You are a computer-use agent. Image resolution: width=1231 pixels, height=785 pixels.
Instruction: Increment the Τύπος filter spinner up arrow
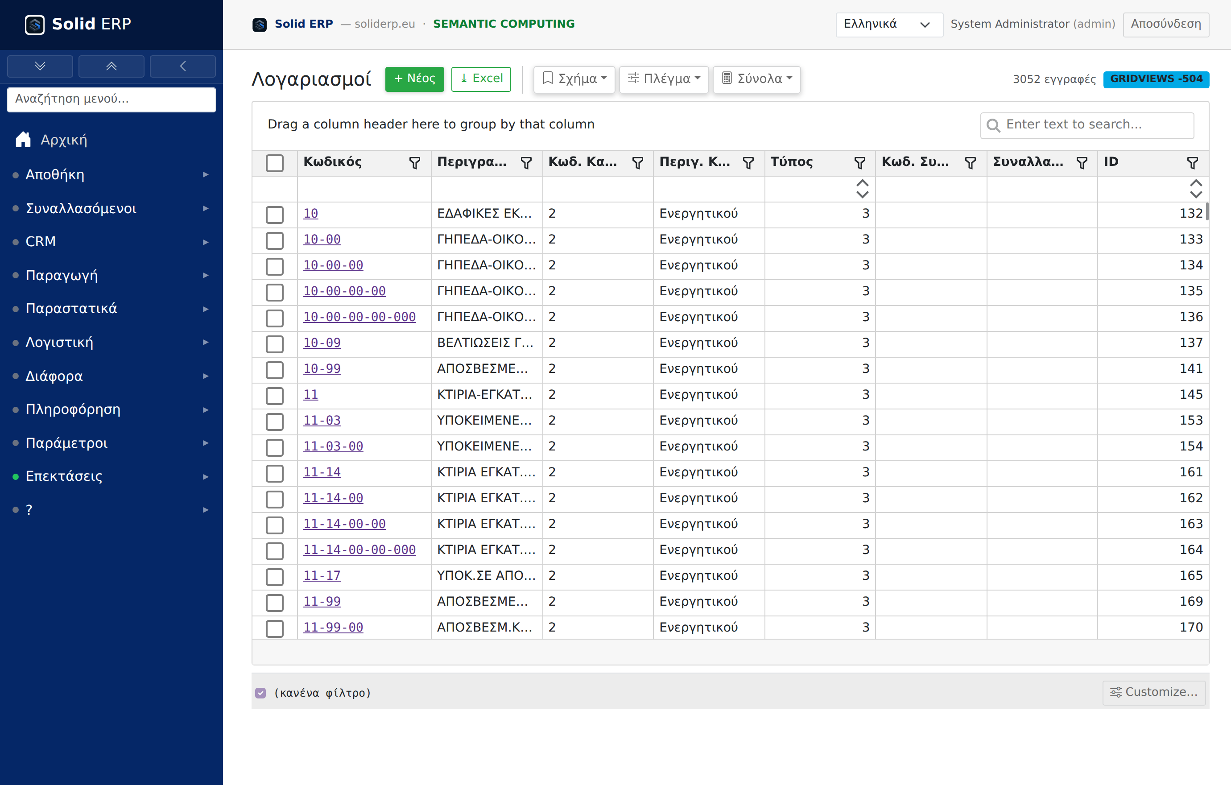click(x=863, y=183)
